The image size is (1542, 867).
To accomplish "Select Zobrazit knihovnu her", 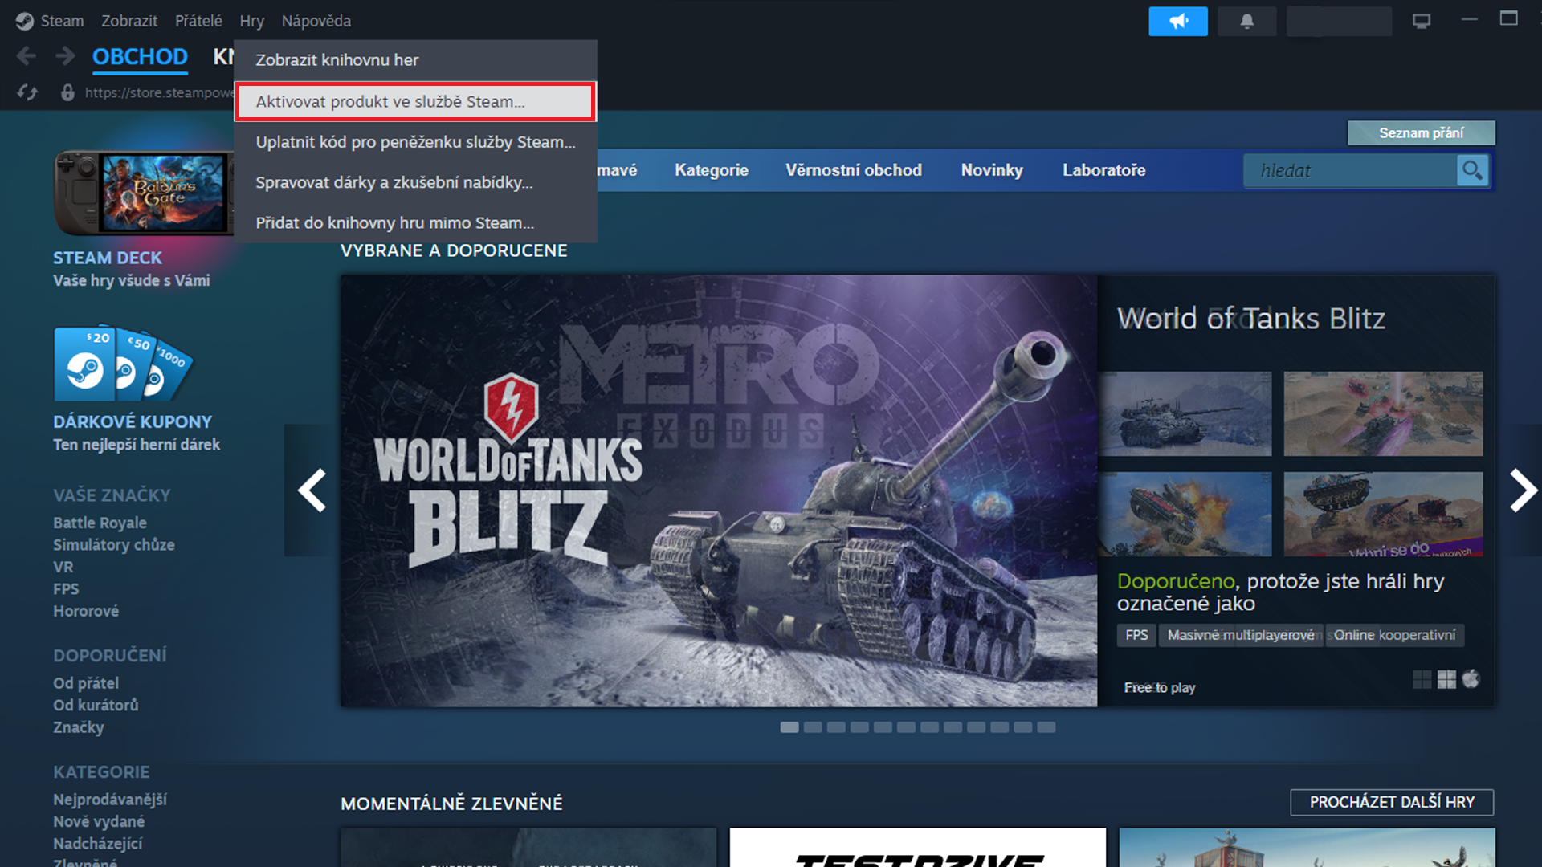I will coord(415,60).
